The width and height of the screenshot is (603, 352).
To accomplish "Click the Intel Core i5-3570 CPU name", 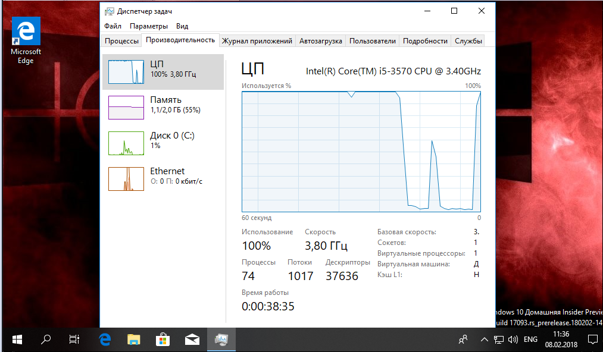I will (x=393, y=71).
